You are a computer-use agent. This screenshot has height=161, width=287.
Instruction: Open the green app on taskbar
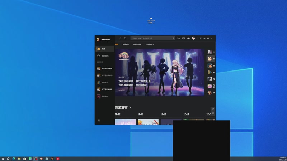[x=30, y=159]
